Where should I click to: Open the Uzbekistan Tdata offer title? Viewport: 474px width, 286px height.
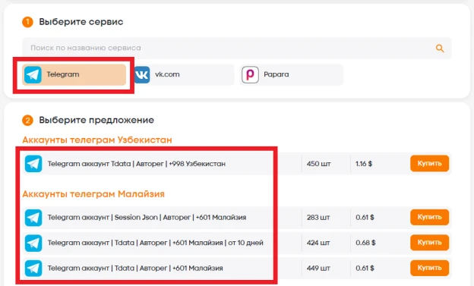coord(137,164)
